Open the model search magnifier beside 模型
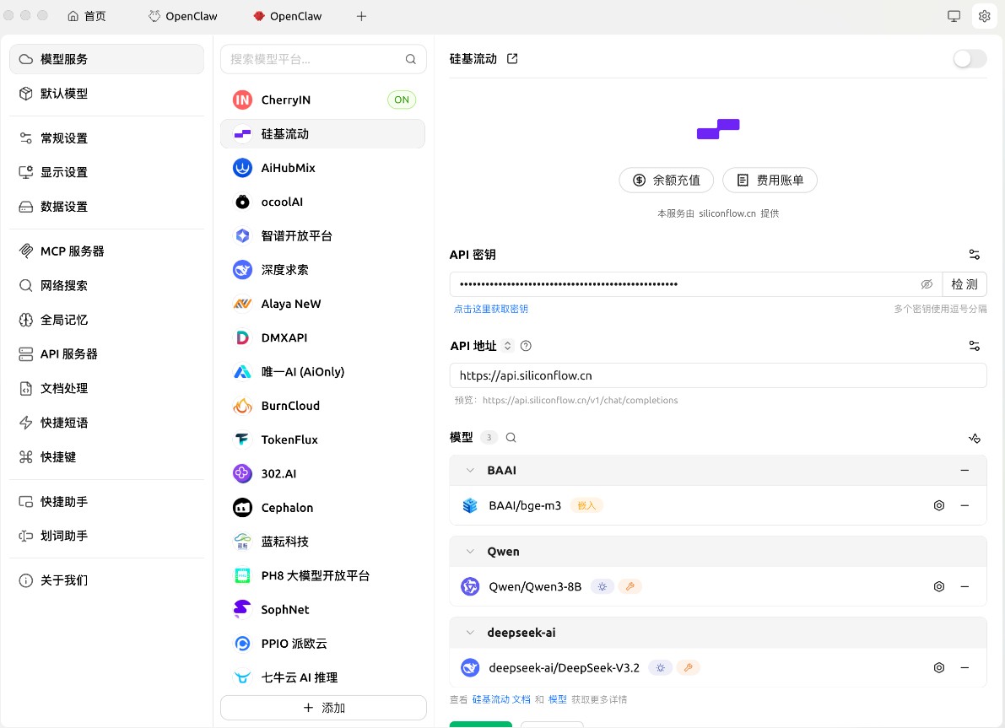 pyautogui.click(x=511, y=438)
